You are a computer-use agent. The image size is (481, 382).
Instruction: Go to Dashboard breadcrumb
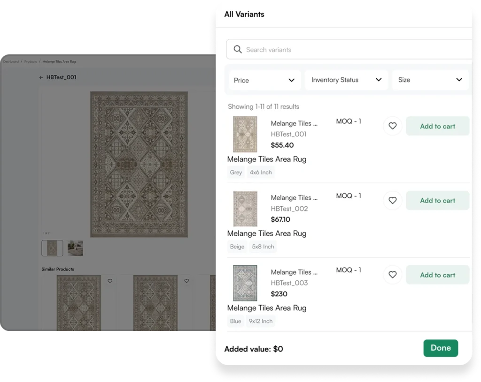coord(11,62)
